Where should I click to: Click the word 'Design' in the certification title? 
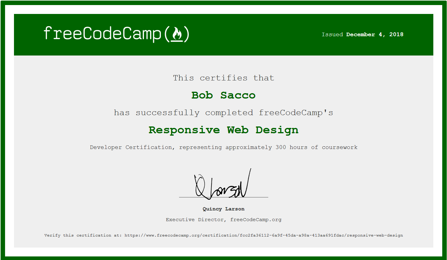277,130
